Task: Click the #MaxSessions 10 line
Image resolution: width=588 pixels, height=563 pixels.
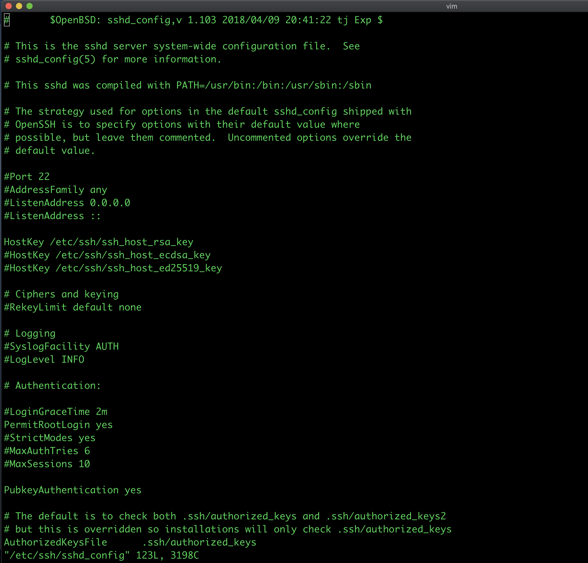Action: coord(47,464)
